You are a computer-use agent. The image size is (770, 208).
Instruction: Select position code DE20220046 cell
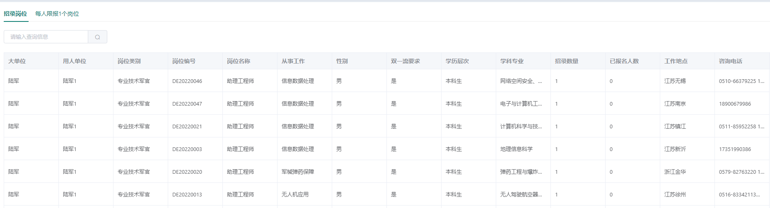click(x=187, y=81)
